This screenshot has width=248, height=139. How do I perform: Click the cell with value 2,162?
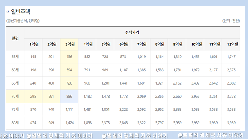point(177,83)
